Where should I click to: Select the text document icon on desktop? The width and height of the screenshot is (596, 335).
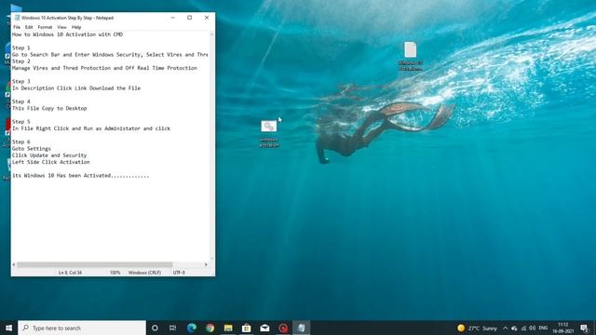click(x=410, y=56)
